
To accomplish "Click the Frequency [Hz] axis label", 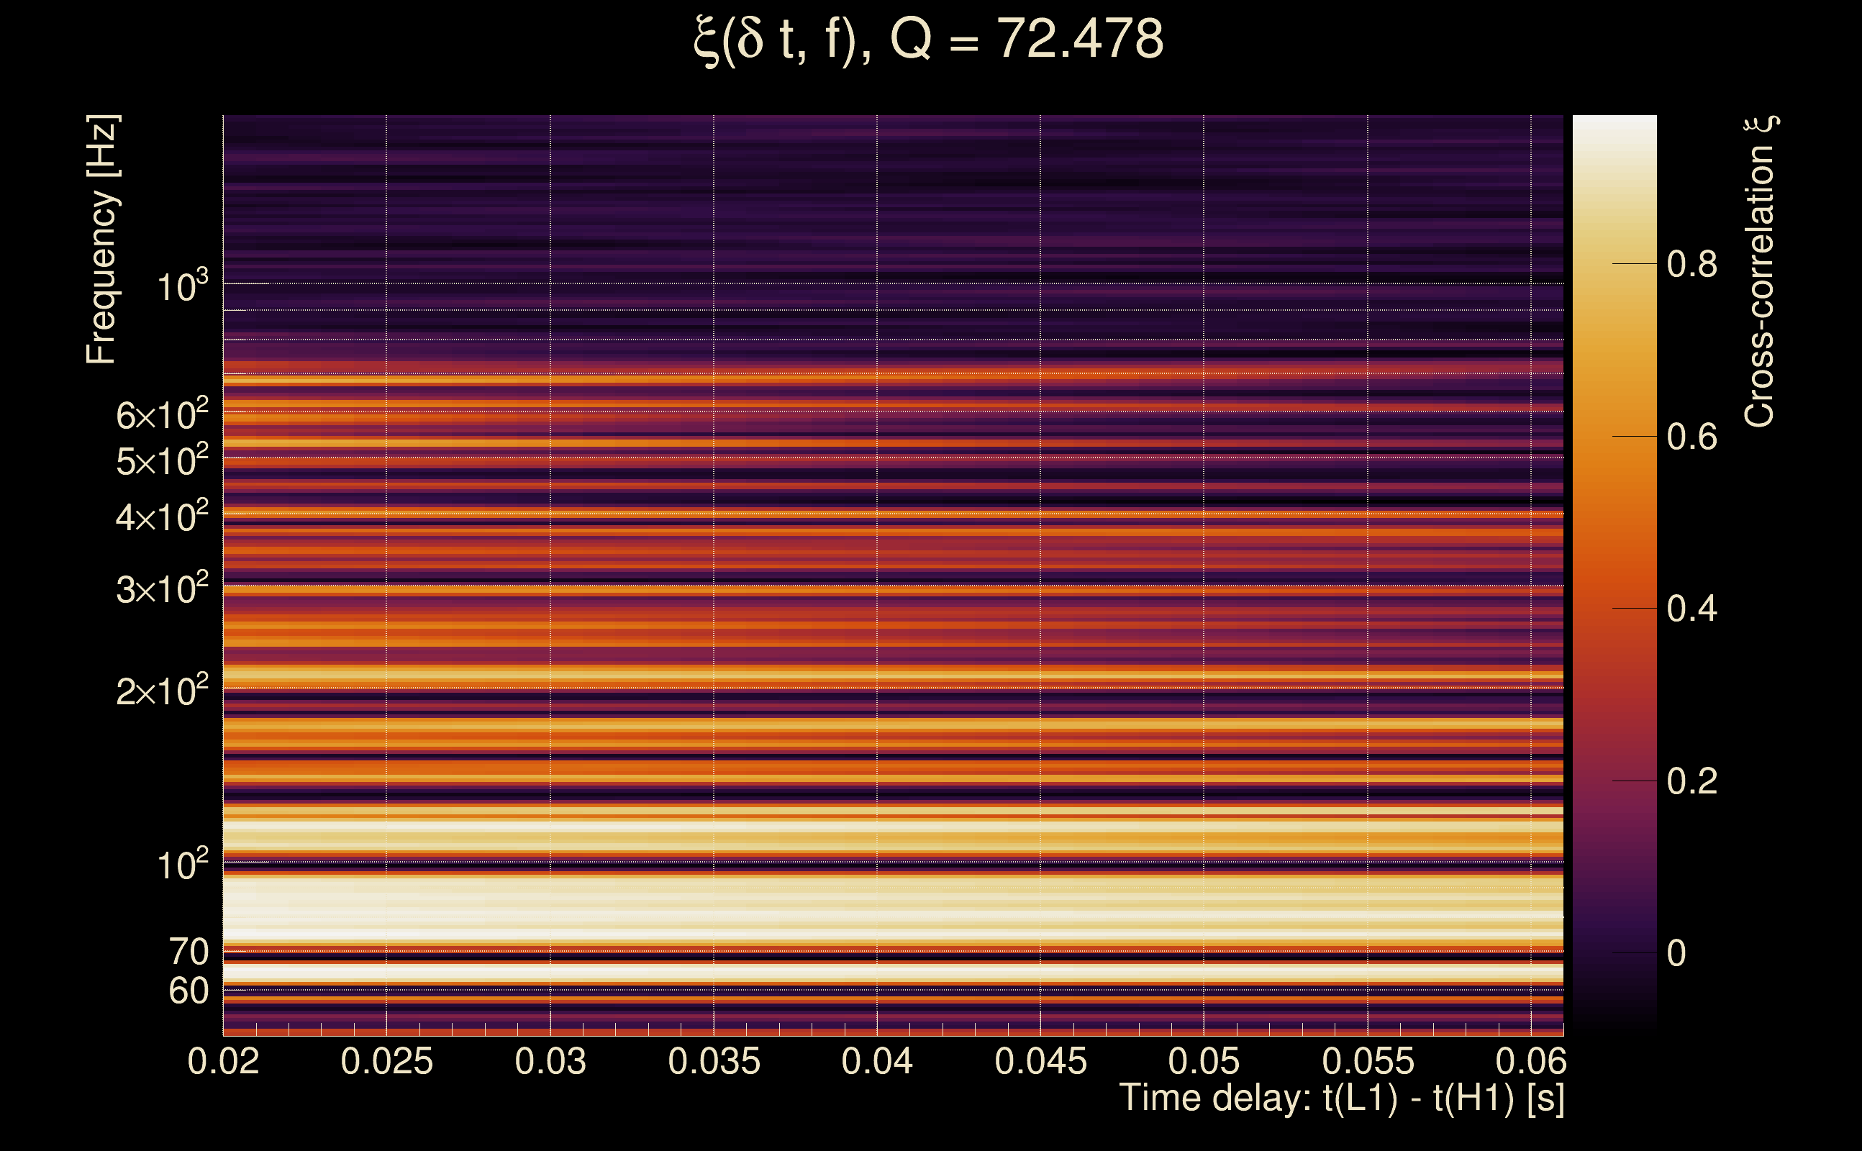I will (x=102, y=239).
